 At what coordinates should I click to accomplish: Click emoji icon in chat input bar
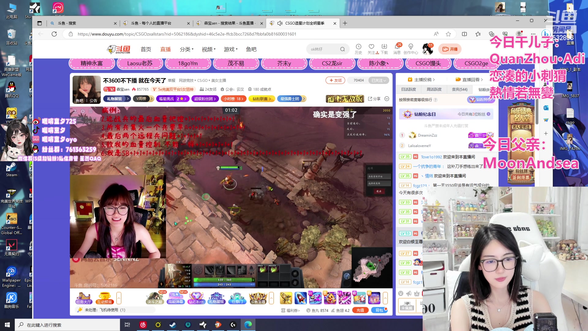[x=401, y=294]
